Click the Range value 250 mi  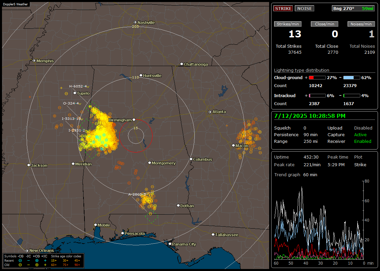tap(311, 141)
